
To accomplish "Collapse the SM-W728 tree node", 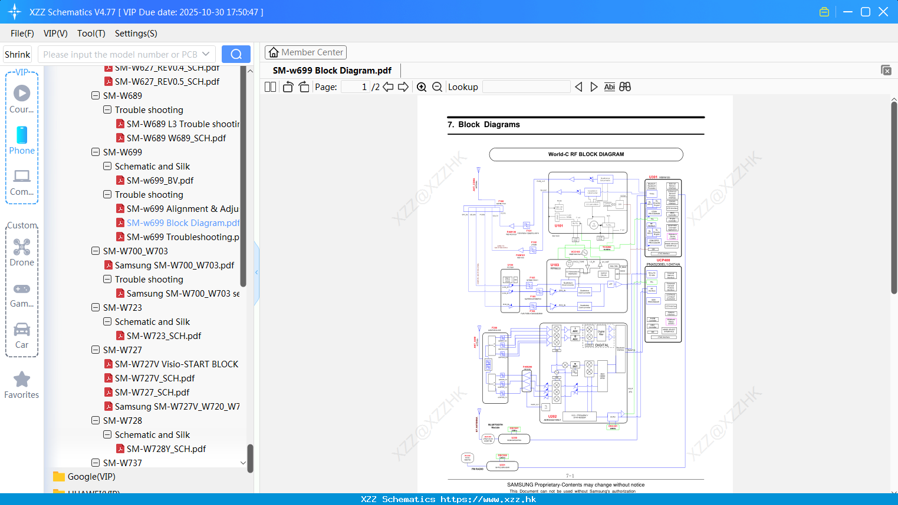I will (x=96, y=420).
